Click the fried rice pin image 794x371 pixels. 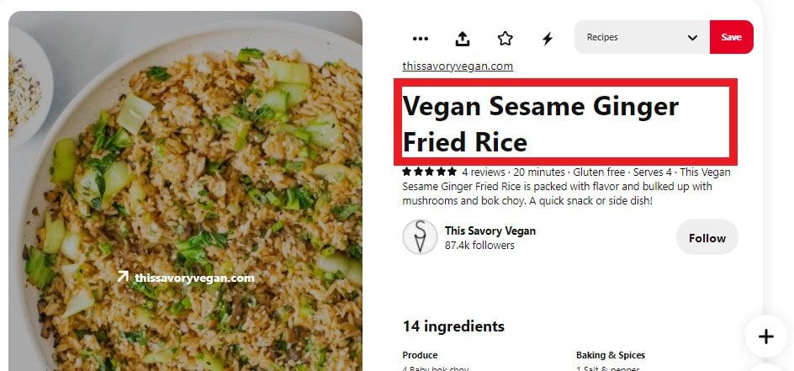tap(185, 191)
